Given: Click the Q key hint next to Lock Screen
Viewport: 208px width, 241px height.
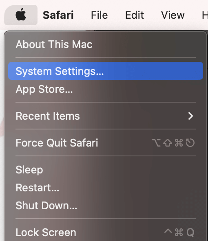Looking at the screenshot, I should click(190, 232).
